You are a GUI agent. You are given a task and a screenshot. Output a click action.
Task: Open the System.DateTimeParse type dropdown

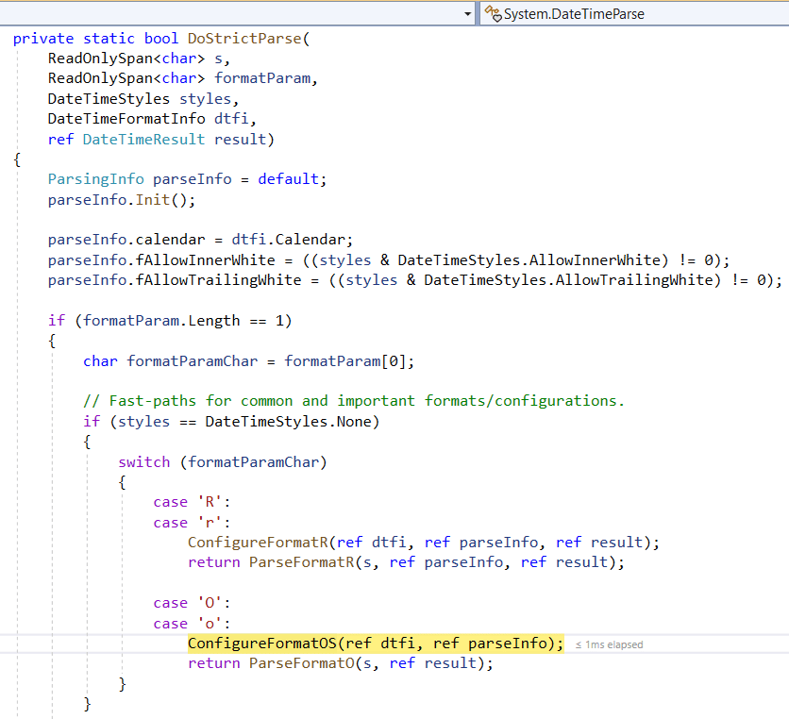(632, 13)
